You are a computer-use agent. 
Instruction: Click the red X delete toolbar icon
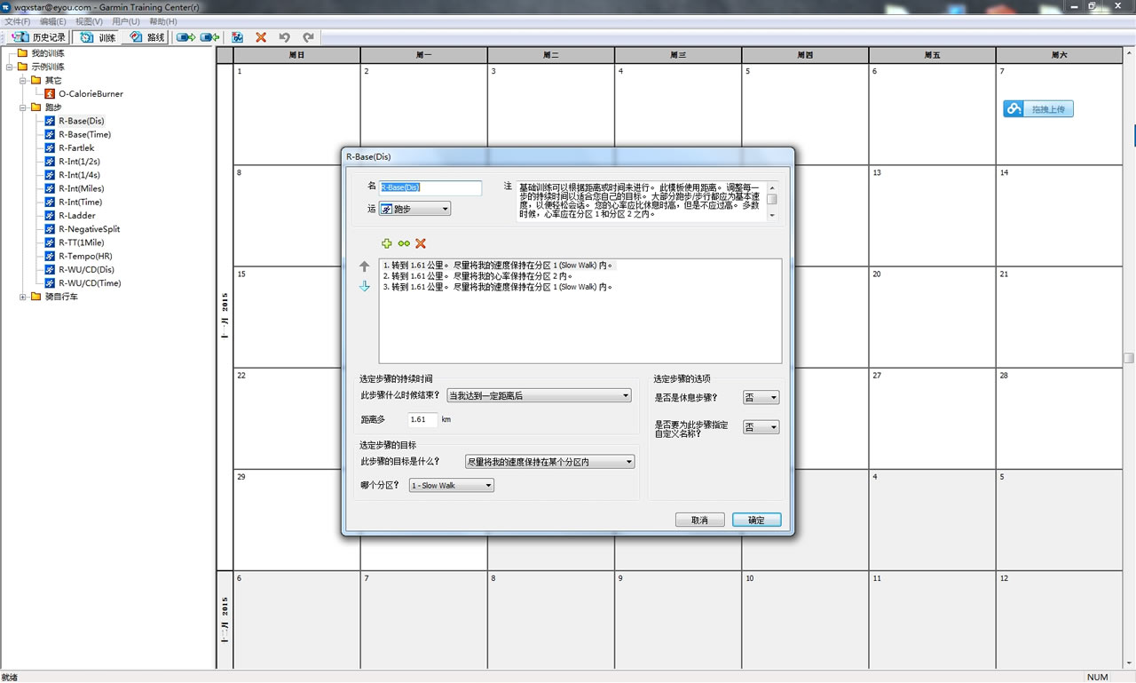(x=261, y=37)
